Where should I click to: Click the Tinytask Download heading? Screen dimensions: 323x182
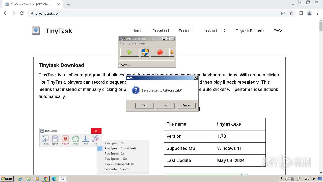(x=61, y=65)
